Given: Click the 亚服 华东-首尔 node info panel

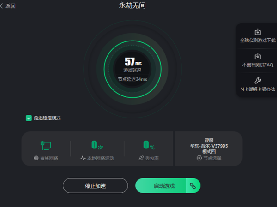Looking at the screenshot, I should [x=209, y=148].
